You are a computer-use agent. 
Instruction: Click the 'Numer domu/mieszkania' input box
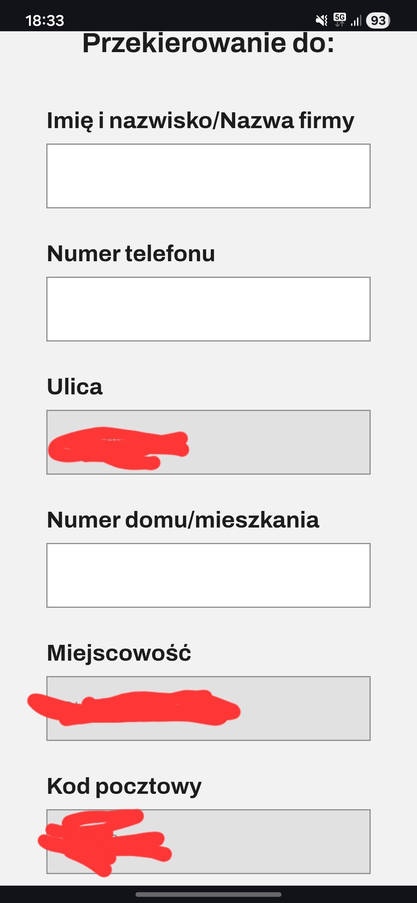[x=208, y=575]
